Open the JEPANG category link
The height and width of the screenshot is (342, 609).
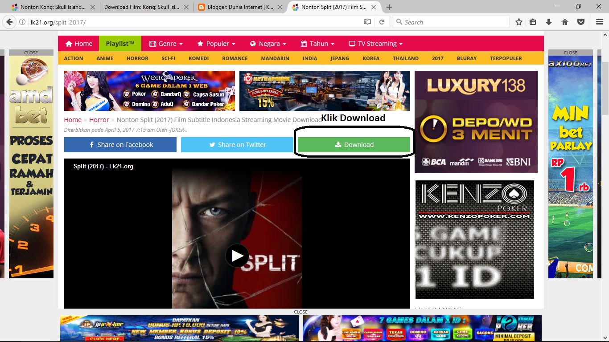340,58
